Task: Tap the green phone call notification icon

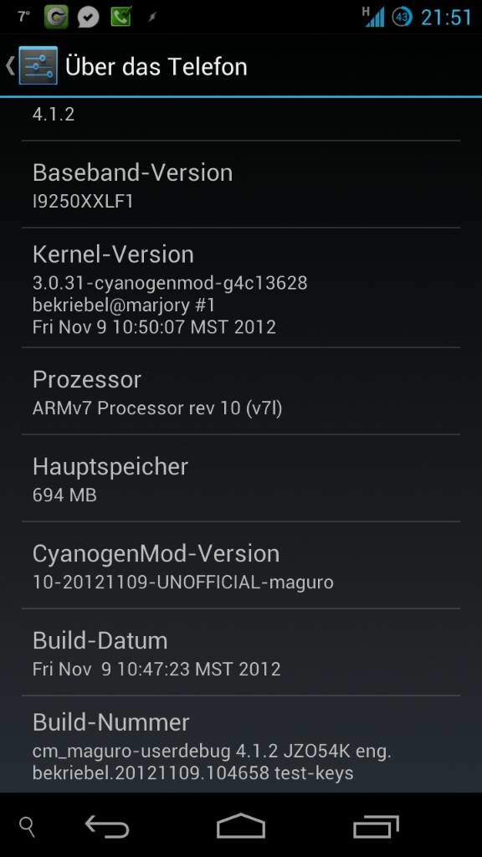Action: (120, 17)
